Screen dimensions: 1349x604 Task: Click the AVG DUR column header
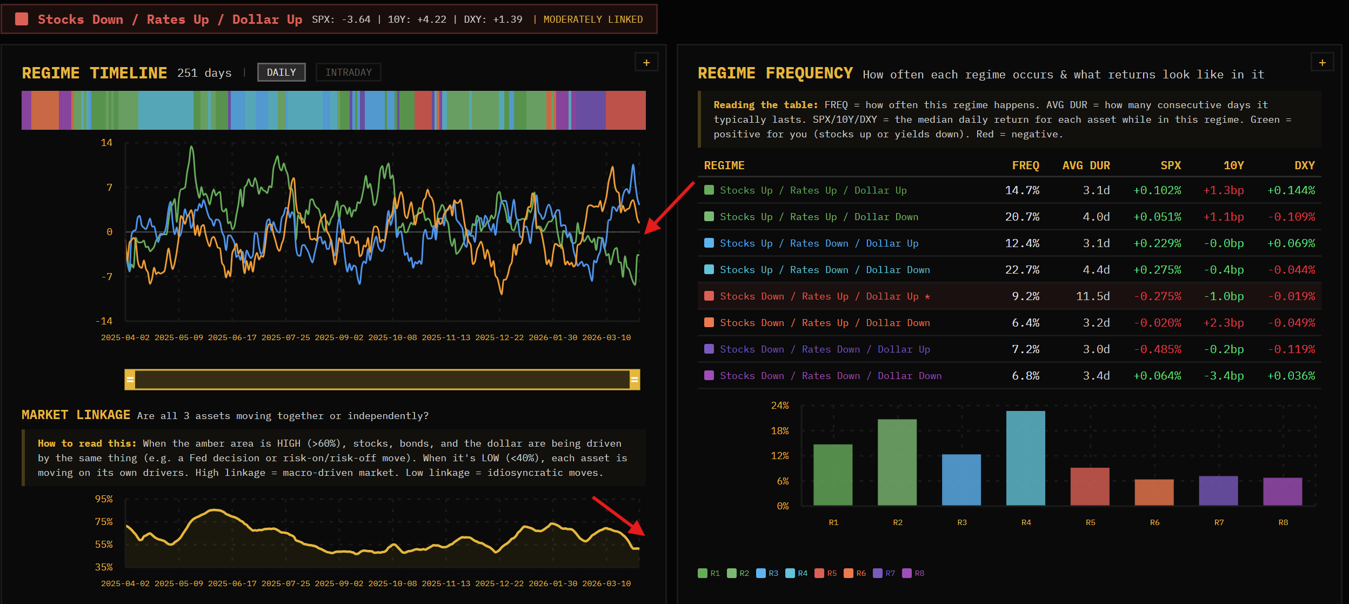coord(1086,165)
